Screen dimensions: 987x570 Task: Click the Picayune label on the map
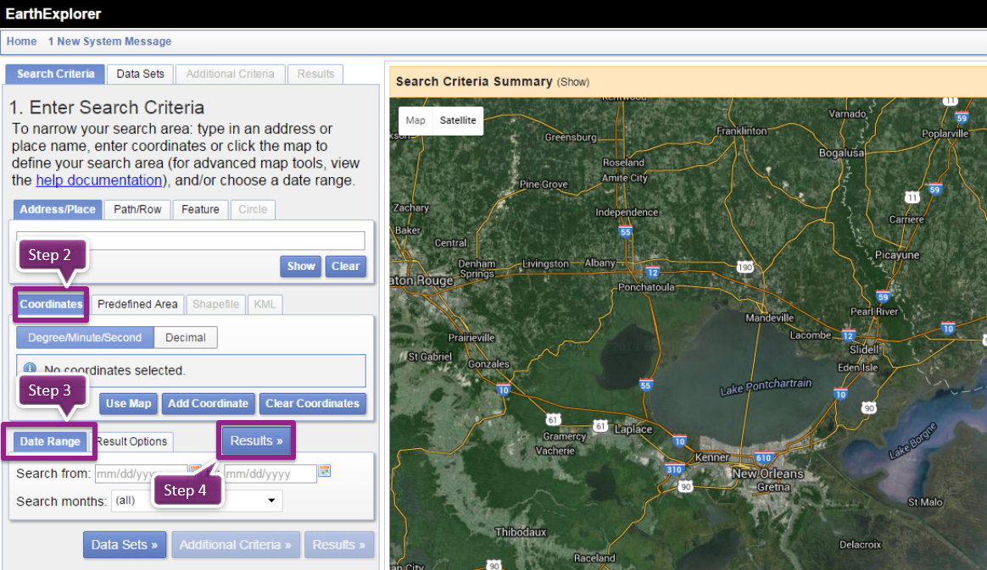[x=897, y=255]
